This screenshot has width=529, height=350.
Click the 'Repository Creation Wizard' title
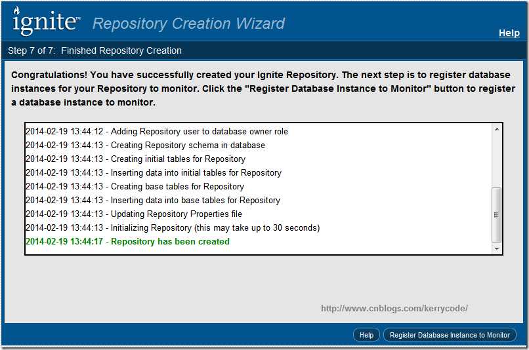(188, 24)
